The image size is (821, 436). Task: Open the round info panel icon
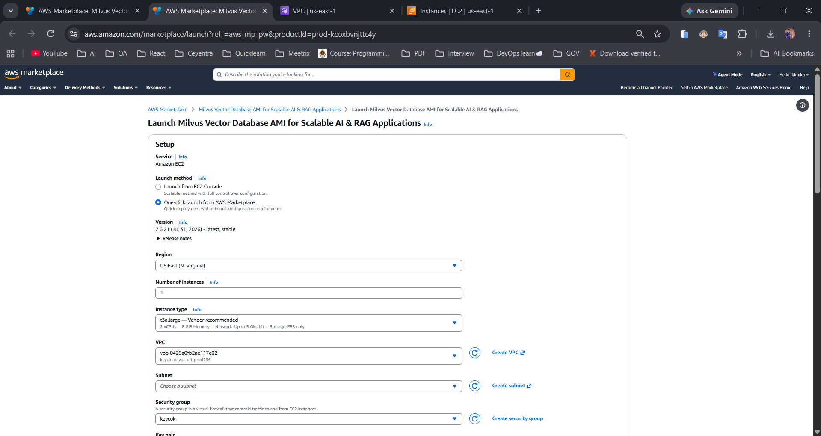[x=803, y=105]
